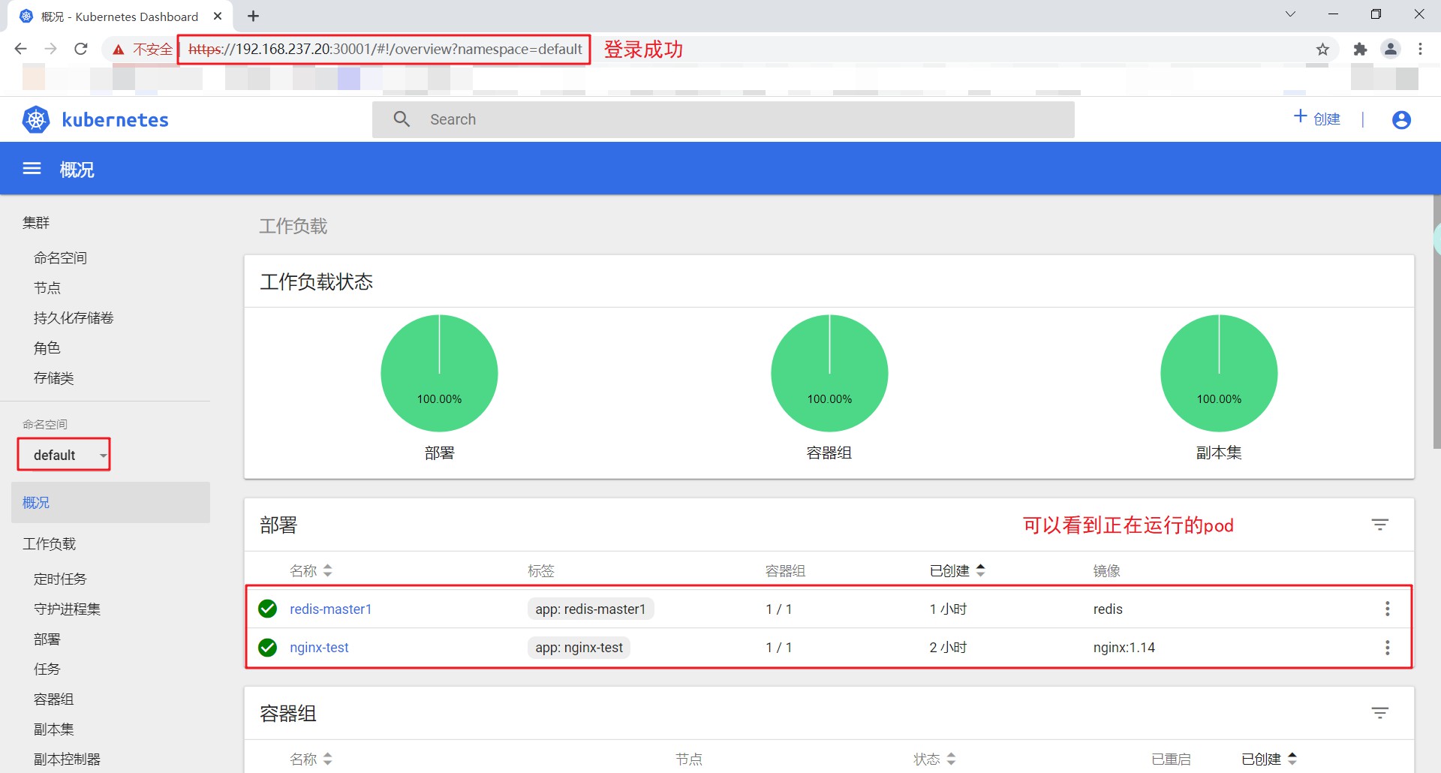Open filter for the 部署 table

point(1380,525)
